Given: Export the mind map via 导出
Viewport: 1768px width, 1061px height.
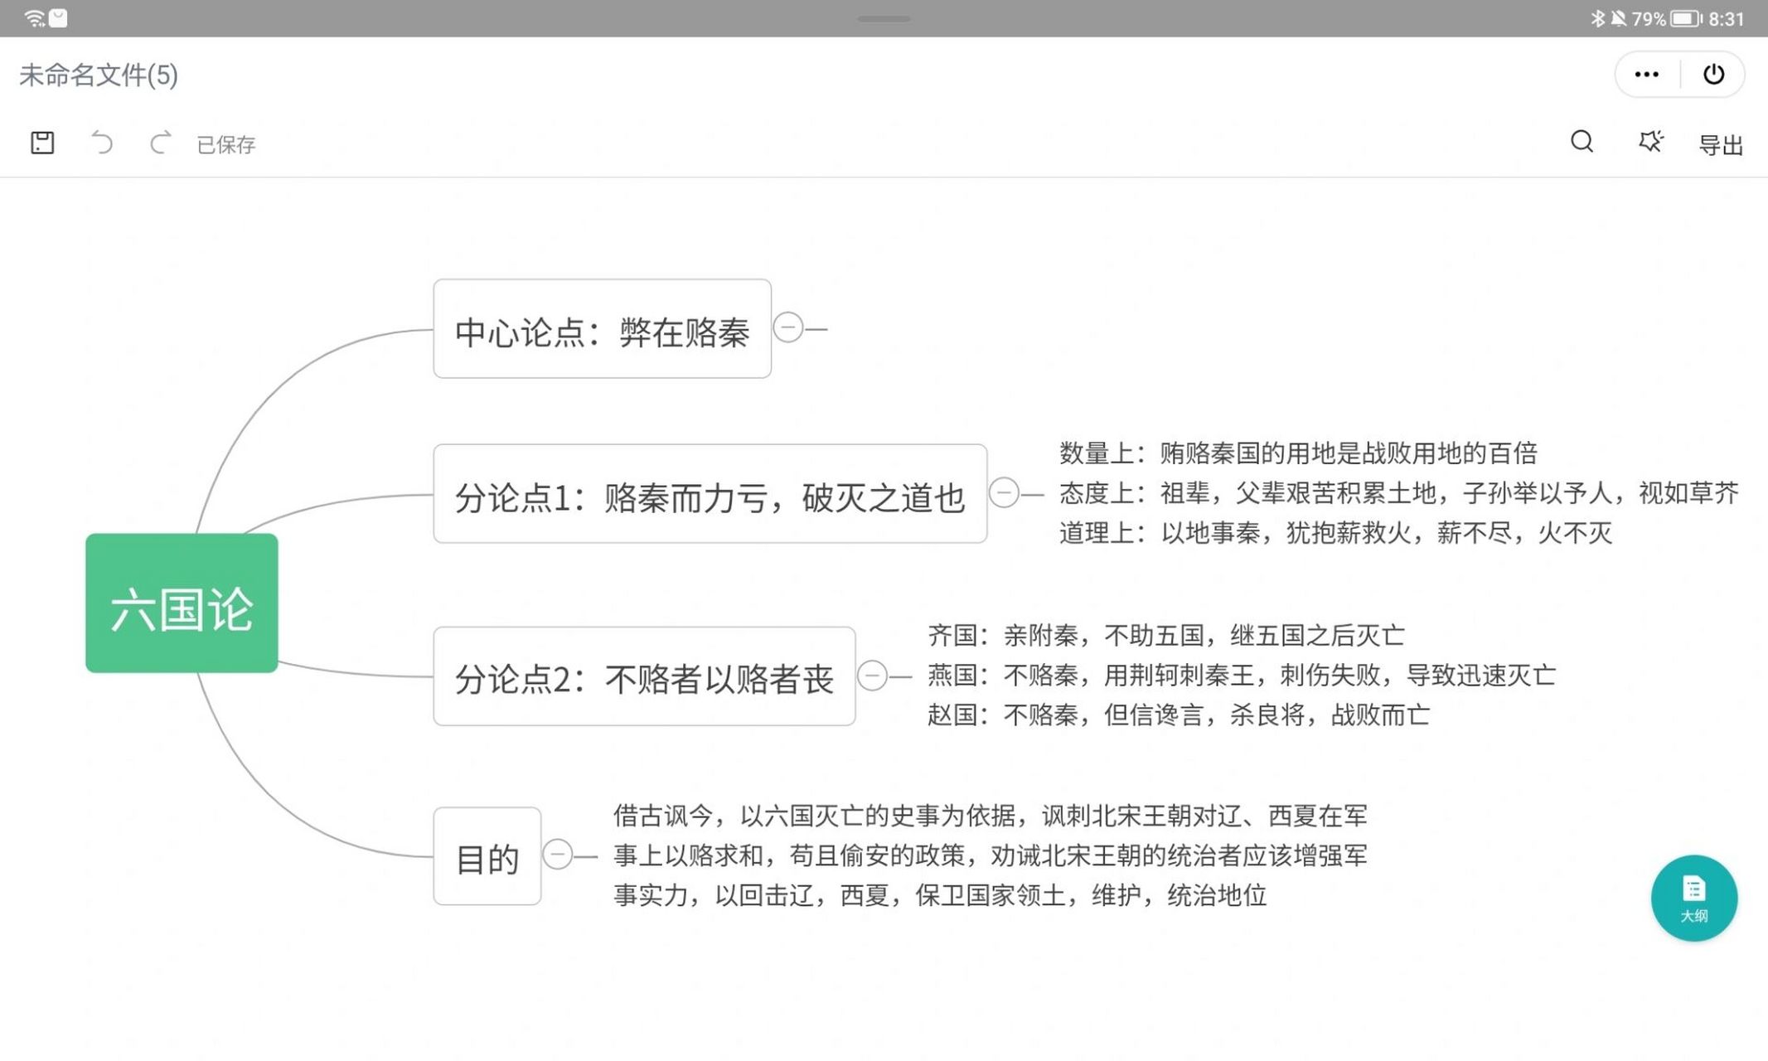Looking at the screenshot, I should pos(1720,144).
